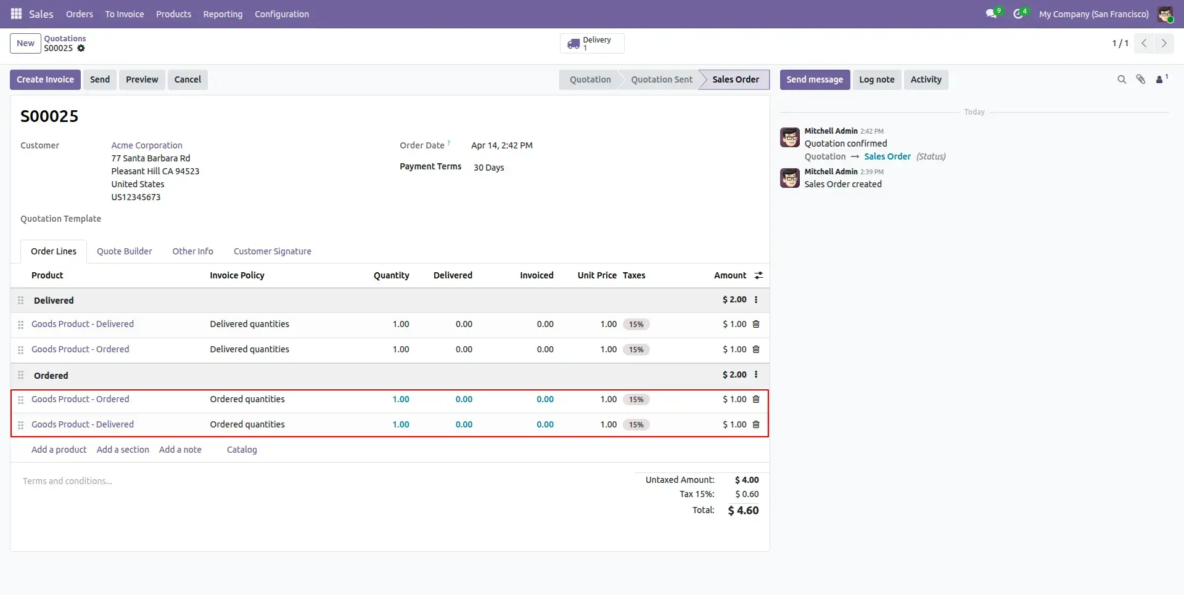
Task: Open the Ordered section options menu
Action: coord(756,374)
